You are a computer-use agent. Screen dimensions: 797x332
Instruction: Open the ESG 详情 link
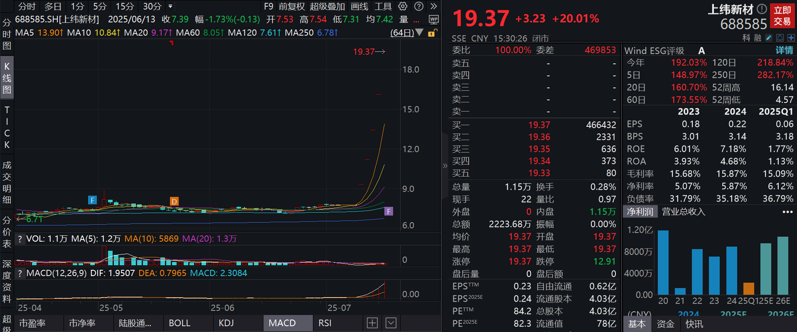point(784,51)
